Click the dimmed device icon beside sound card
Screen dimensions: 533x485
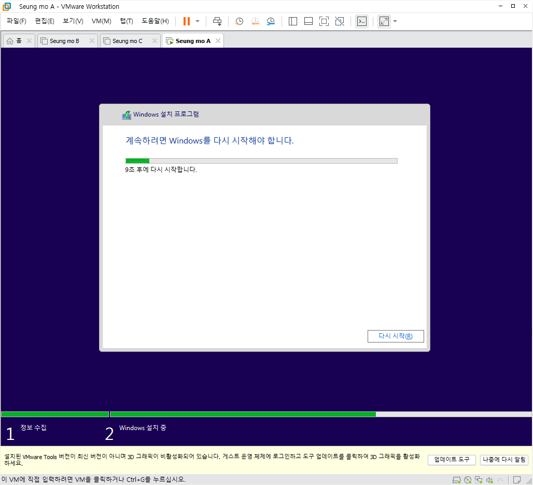tap(500, 480)
